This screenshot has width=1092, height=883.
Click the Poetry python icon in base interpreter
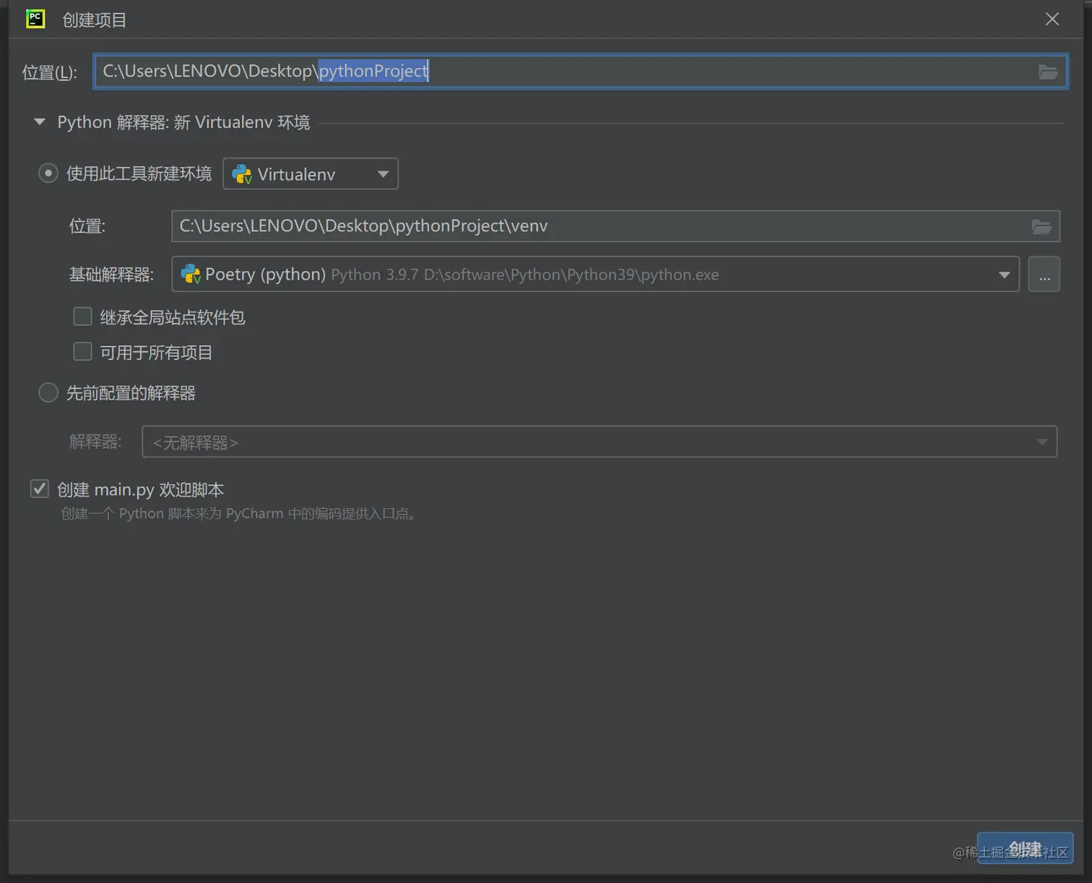tap(191, 274)
